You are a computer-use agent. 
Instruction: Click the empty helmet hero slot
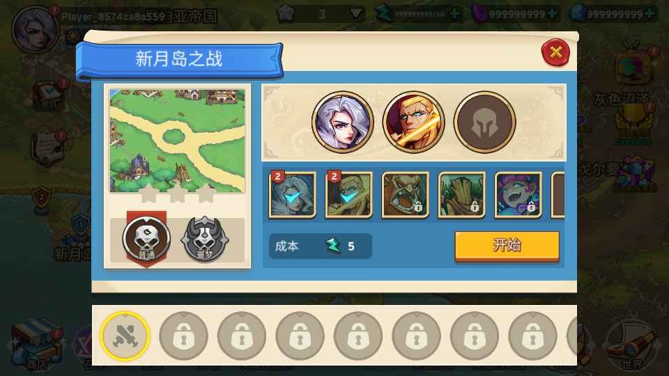(484, 123)
